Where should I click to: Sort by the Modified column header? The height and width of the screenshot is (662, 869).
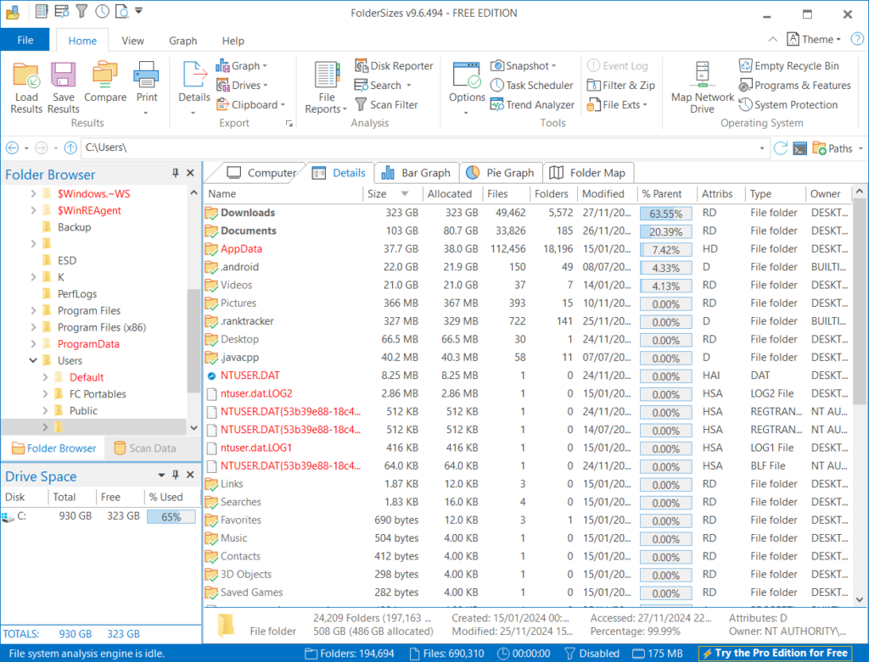607,194
